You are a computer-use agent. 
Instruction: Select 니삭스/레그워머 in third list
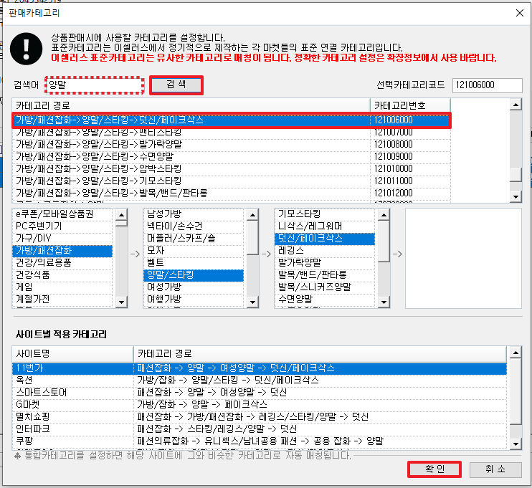pos(325,226)
